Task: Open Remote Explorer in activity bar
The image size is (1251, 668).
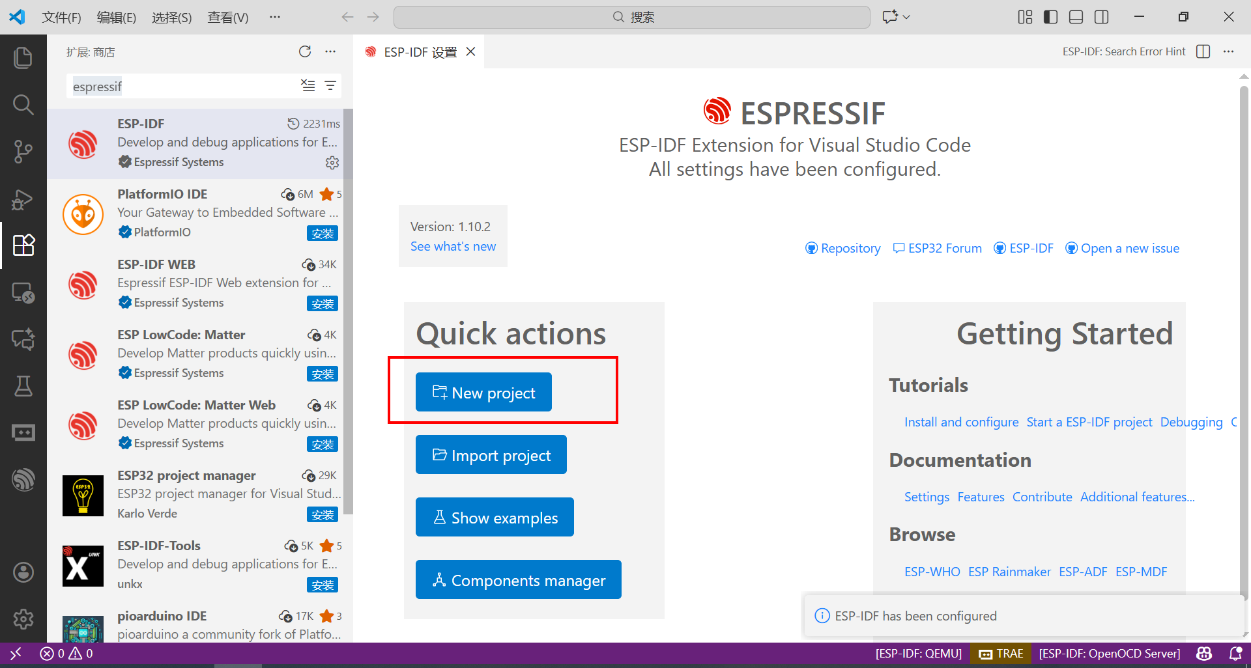Action: pos(23,292)
